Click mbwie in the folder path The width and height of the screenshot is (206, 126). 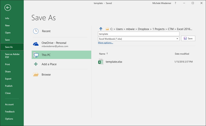(x=130, y=29)
